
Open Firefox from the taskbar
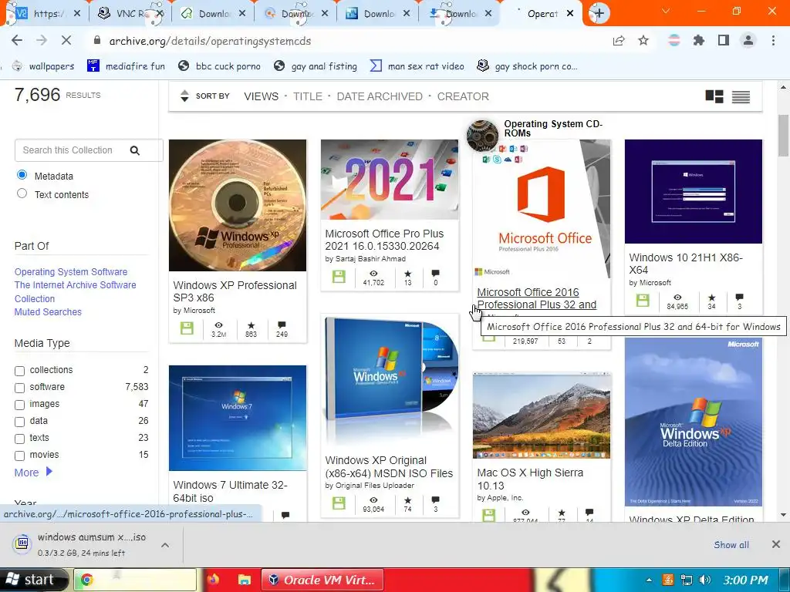[x=213, y=580]
